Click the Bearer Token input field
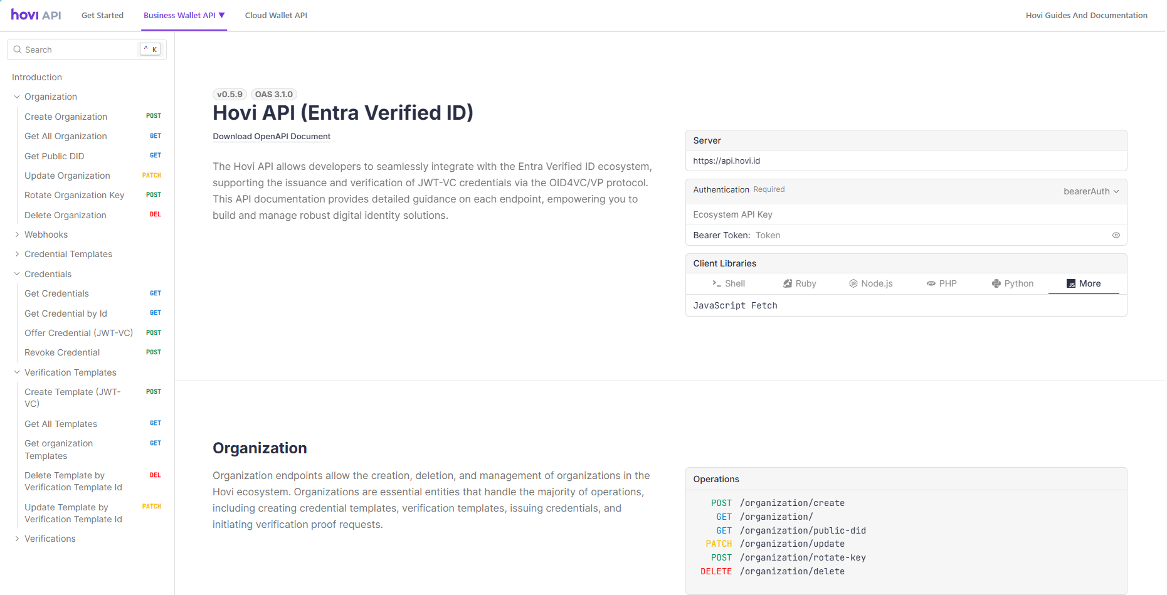1167x595 pixels. point(928,235)
